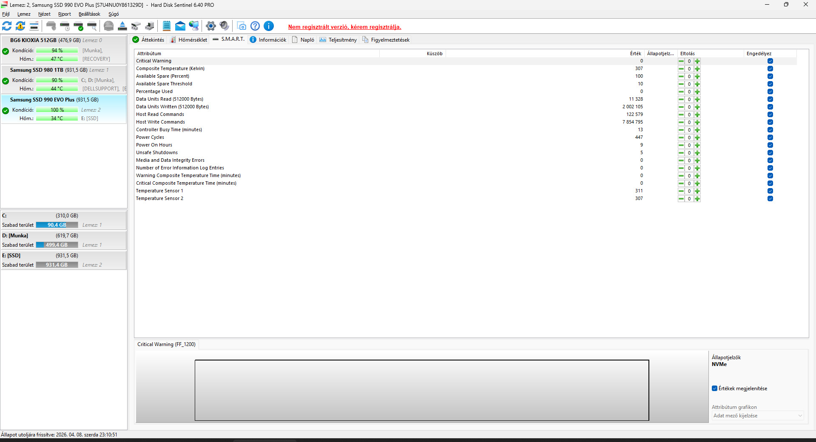
Task: Click the refresh icon with yellow warning sign
Action: coord(20,26)
